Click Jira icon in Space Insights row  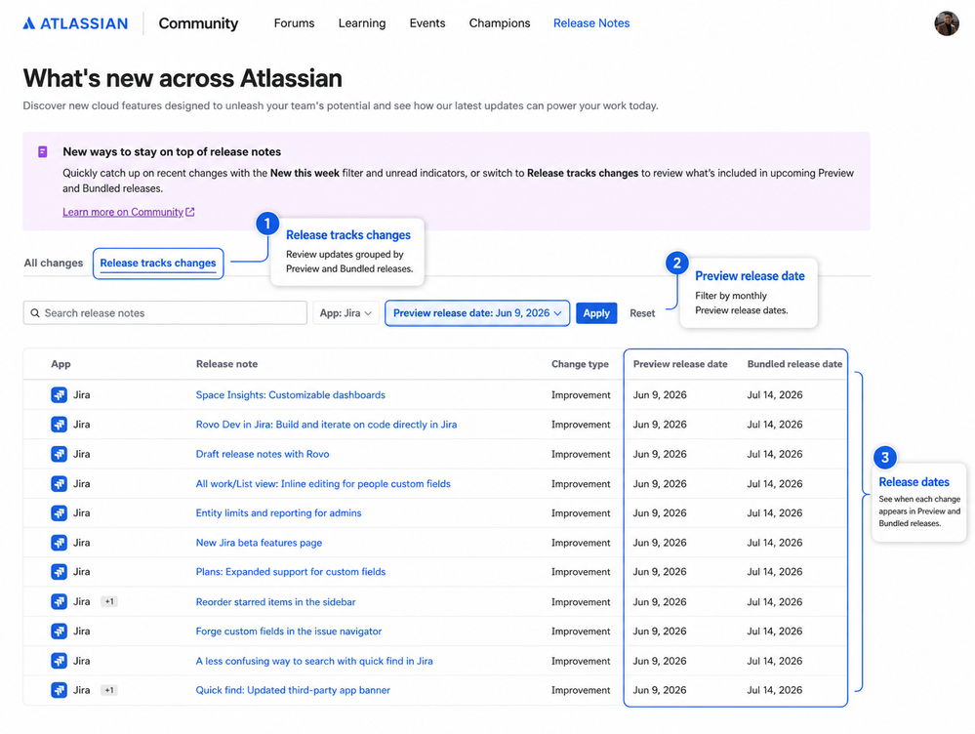click(x=60, y=395)
